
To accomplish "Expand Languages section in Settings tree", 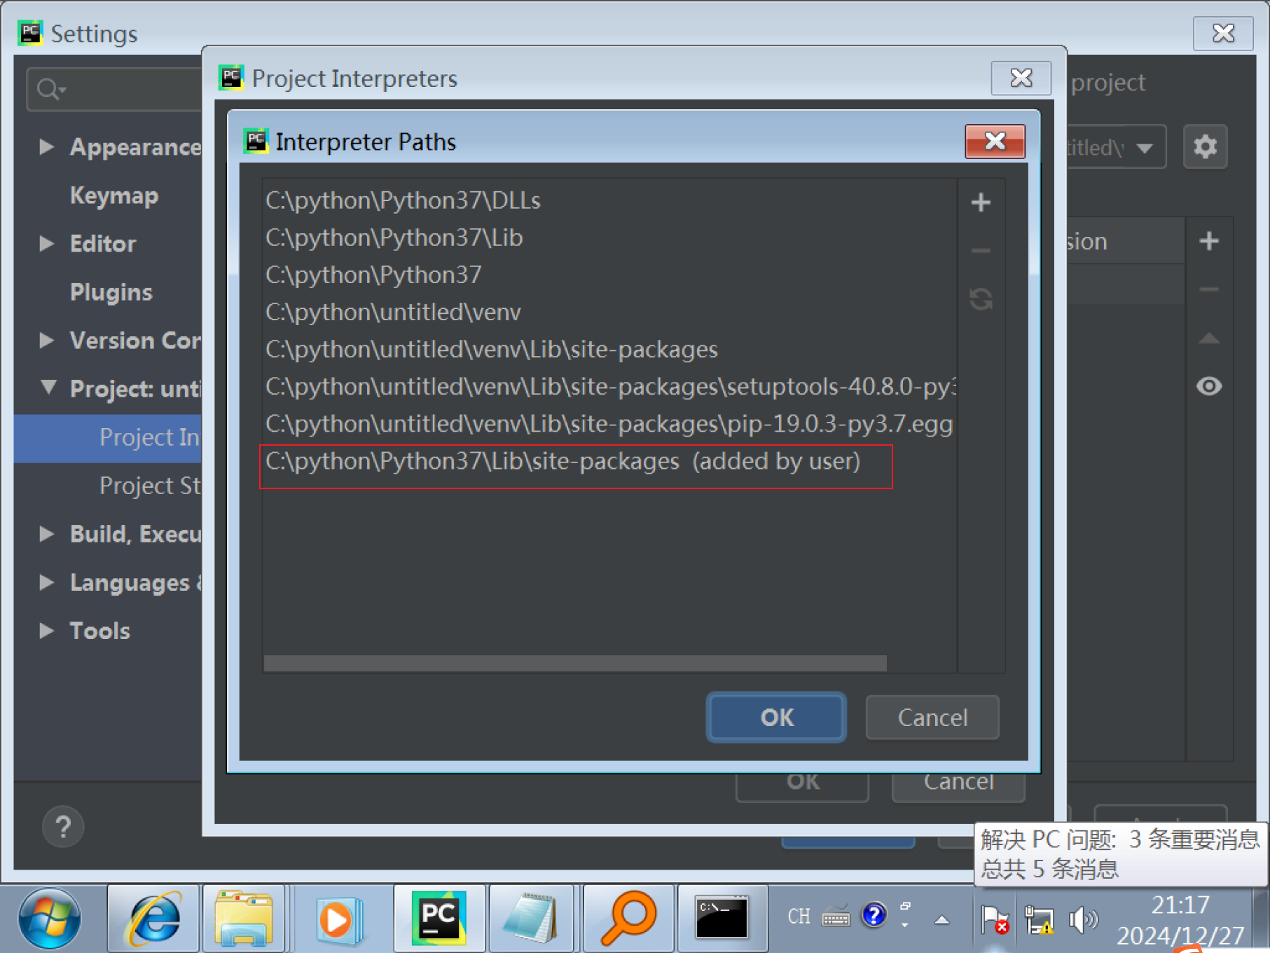I will point(47,582).
